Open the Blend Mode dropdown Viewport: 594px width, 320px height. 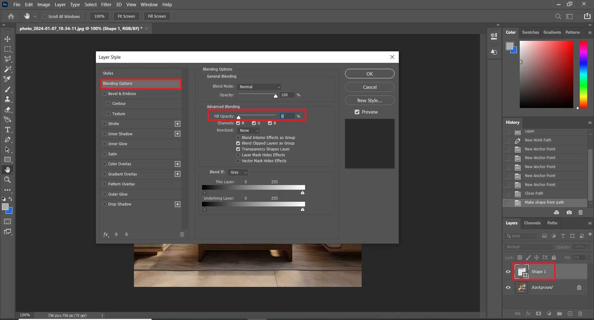click(259, 87)
